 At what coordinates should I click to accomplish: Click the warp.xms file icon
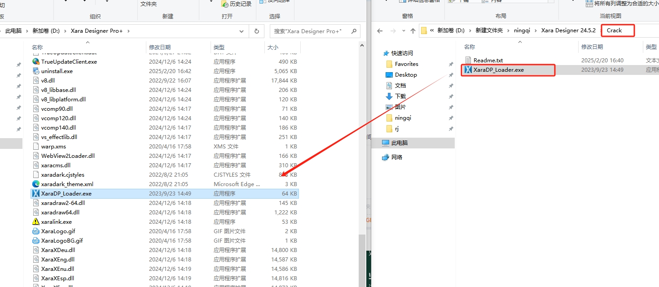[36, 146]
